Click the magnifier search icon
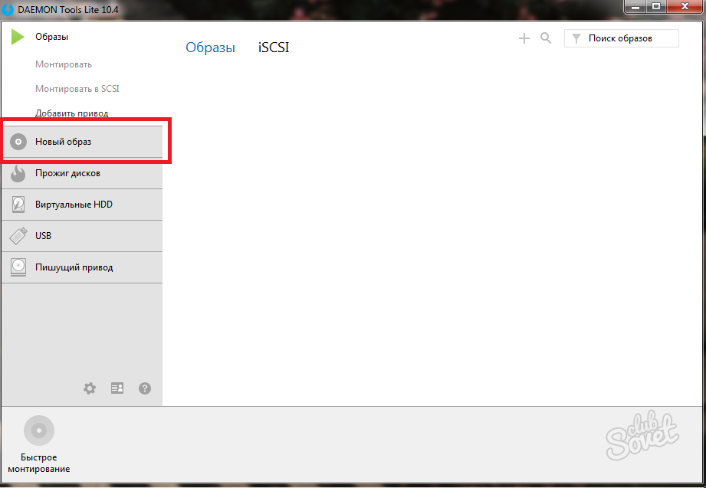The image size is (706, 488). coord(546,38)
